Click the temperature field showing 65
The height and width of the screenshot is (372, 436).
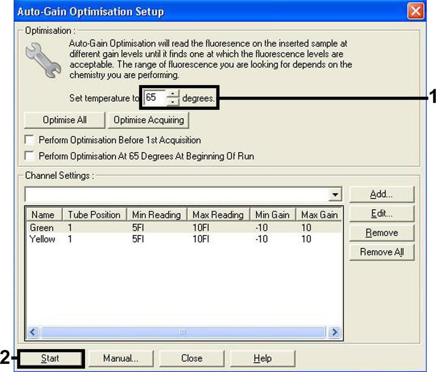click(x=155, y=97)
